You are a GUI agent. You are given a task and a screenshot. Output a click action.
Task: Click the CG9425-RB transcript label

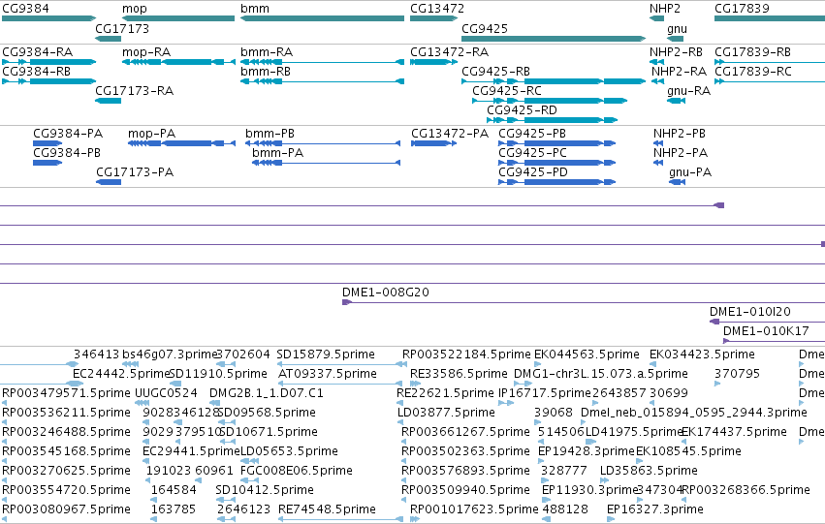pos(495,72)
